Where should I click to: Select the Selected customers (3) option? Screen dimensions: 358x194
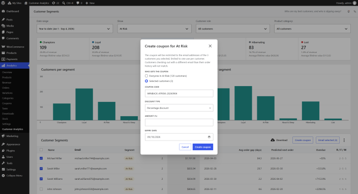pyautogui.click(x=146, y=81)
